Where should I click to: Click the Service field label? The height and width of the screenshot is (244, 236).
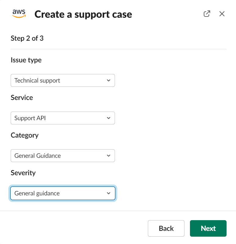tap(22, 98)
